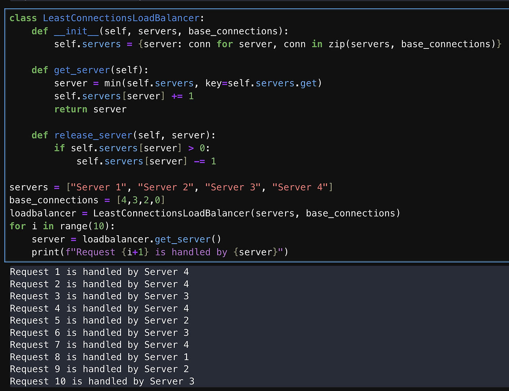Click "zip(servers, base_connections)" in the dictionary comprehension

click(x=412, y=44)
